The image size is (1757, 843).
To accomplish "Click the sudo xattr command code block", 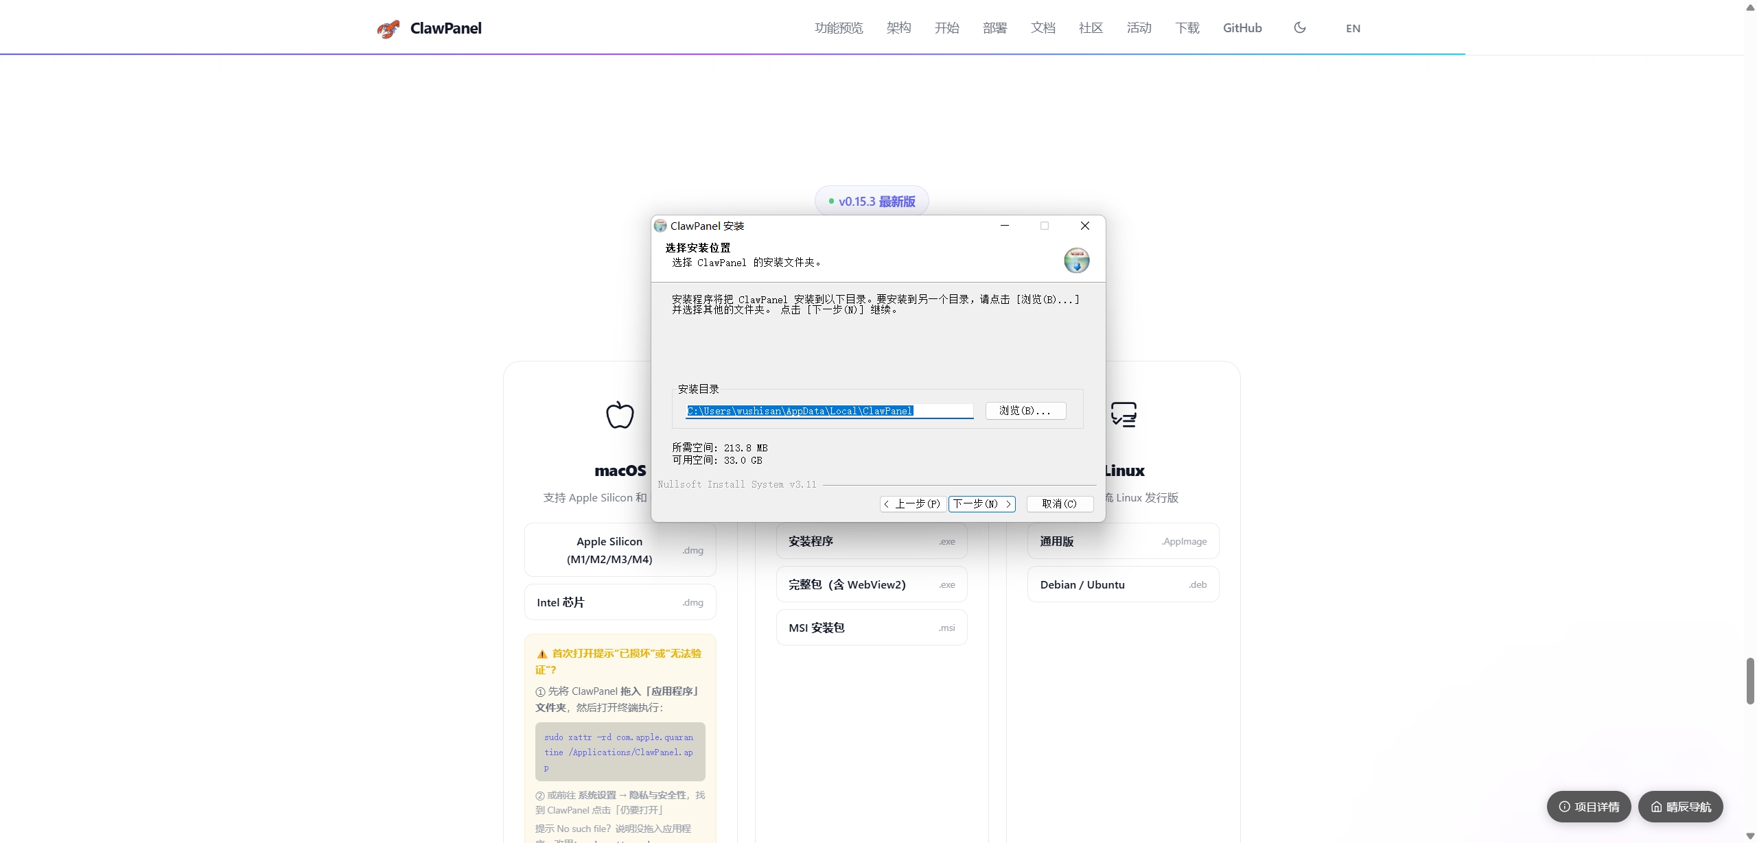I will (x=620, y=752).
